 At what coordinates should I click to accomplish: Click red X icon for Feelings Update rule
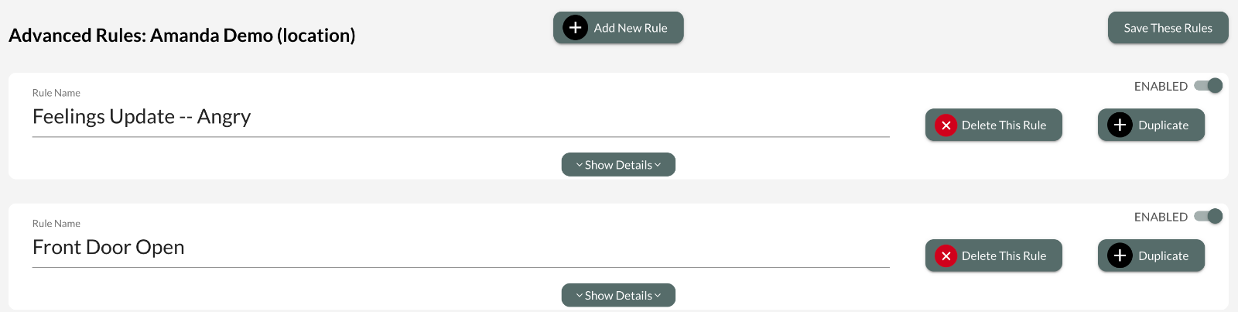[x=946, y=125]
